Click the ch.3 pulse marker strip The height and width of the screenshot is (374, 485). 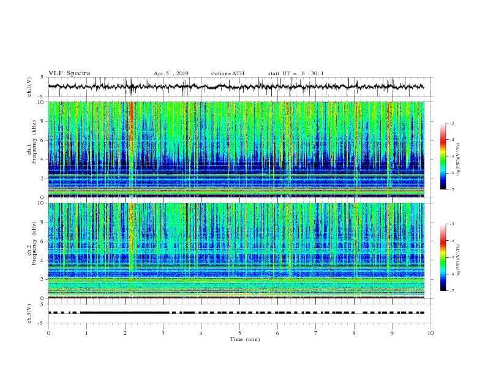tap(236, 313)
